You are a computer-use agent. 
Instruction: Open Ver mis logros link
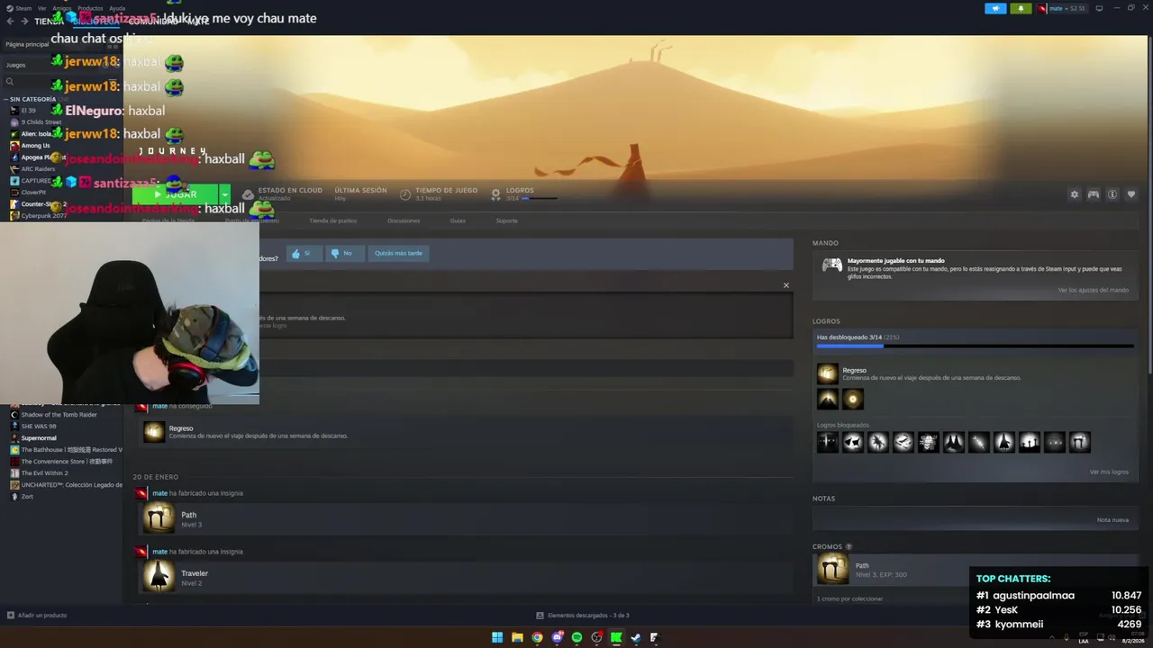[1109, 472]
